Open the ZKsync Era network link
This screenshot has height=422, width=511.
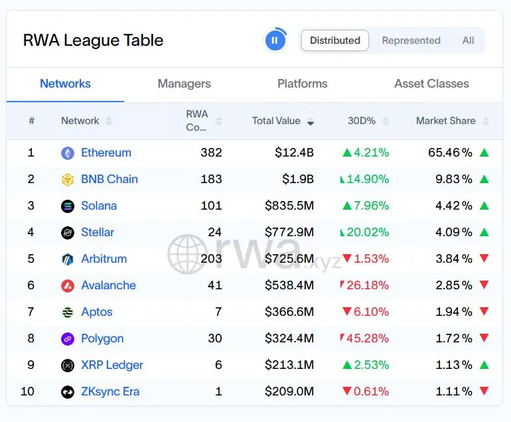[110, 391]
